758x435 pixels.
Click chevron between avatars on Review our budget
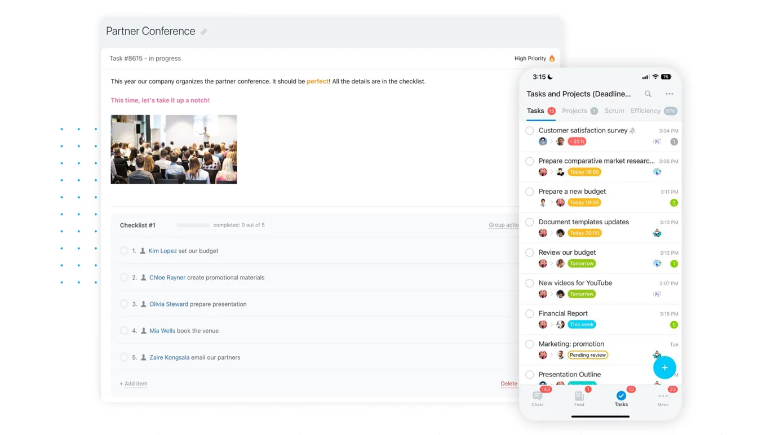click(x=551, y=263)
